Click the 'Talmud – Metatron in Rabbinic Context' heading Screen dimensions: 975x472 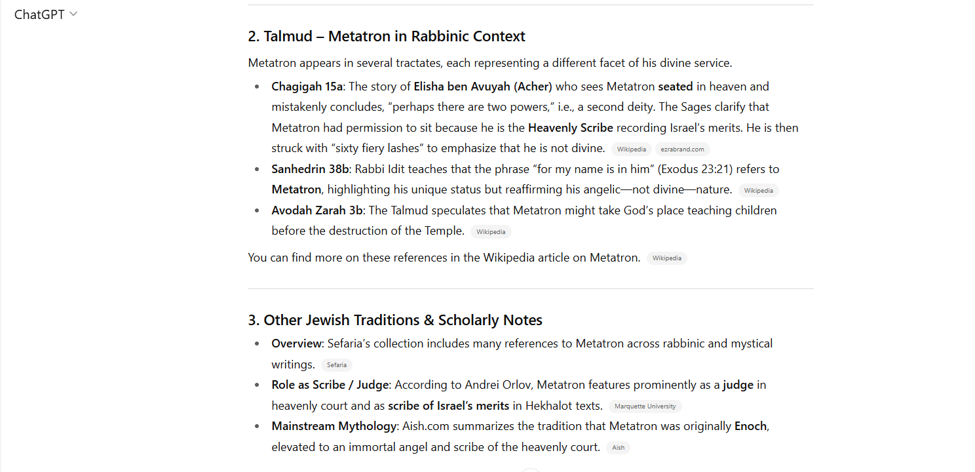[x=387, y=36]
